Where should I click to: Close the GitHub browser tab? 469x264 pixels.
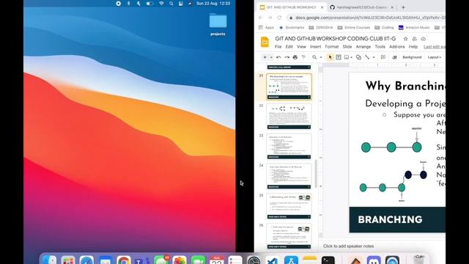click(392, 7)
